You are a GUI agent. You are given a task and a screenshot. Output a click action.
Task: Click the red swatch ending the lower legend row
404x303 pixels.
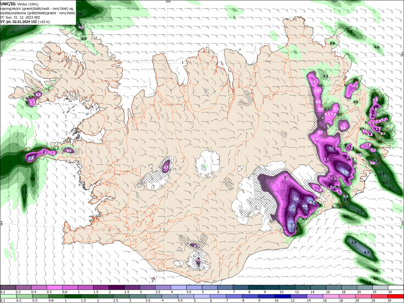tap(395, 296)
